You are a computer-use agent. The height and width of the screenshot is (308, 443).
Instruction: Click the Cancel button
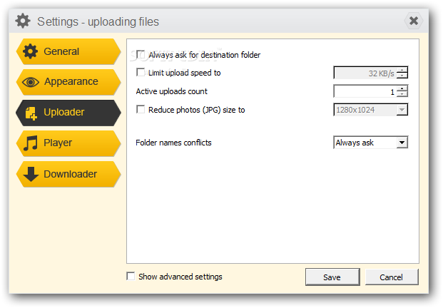tap(392, 277)
